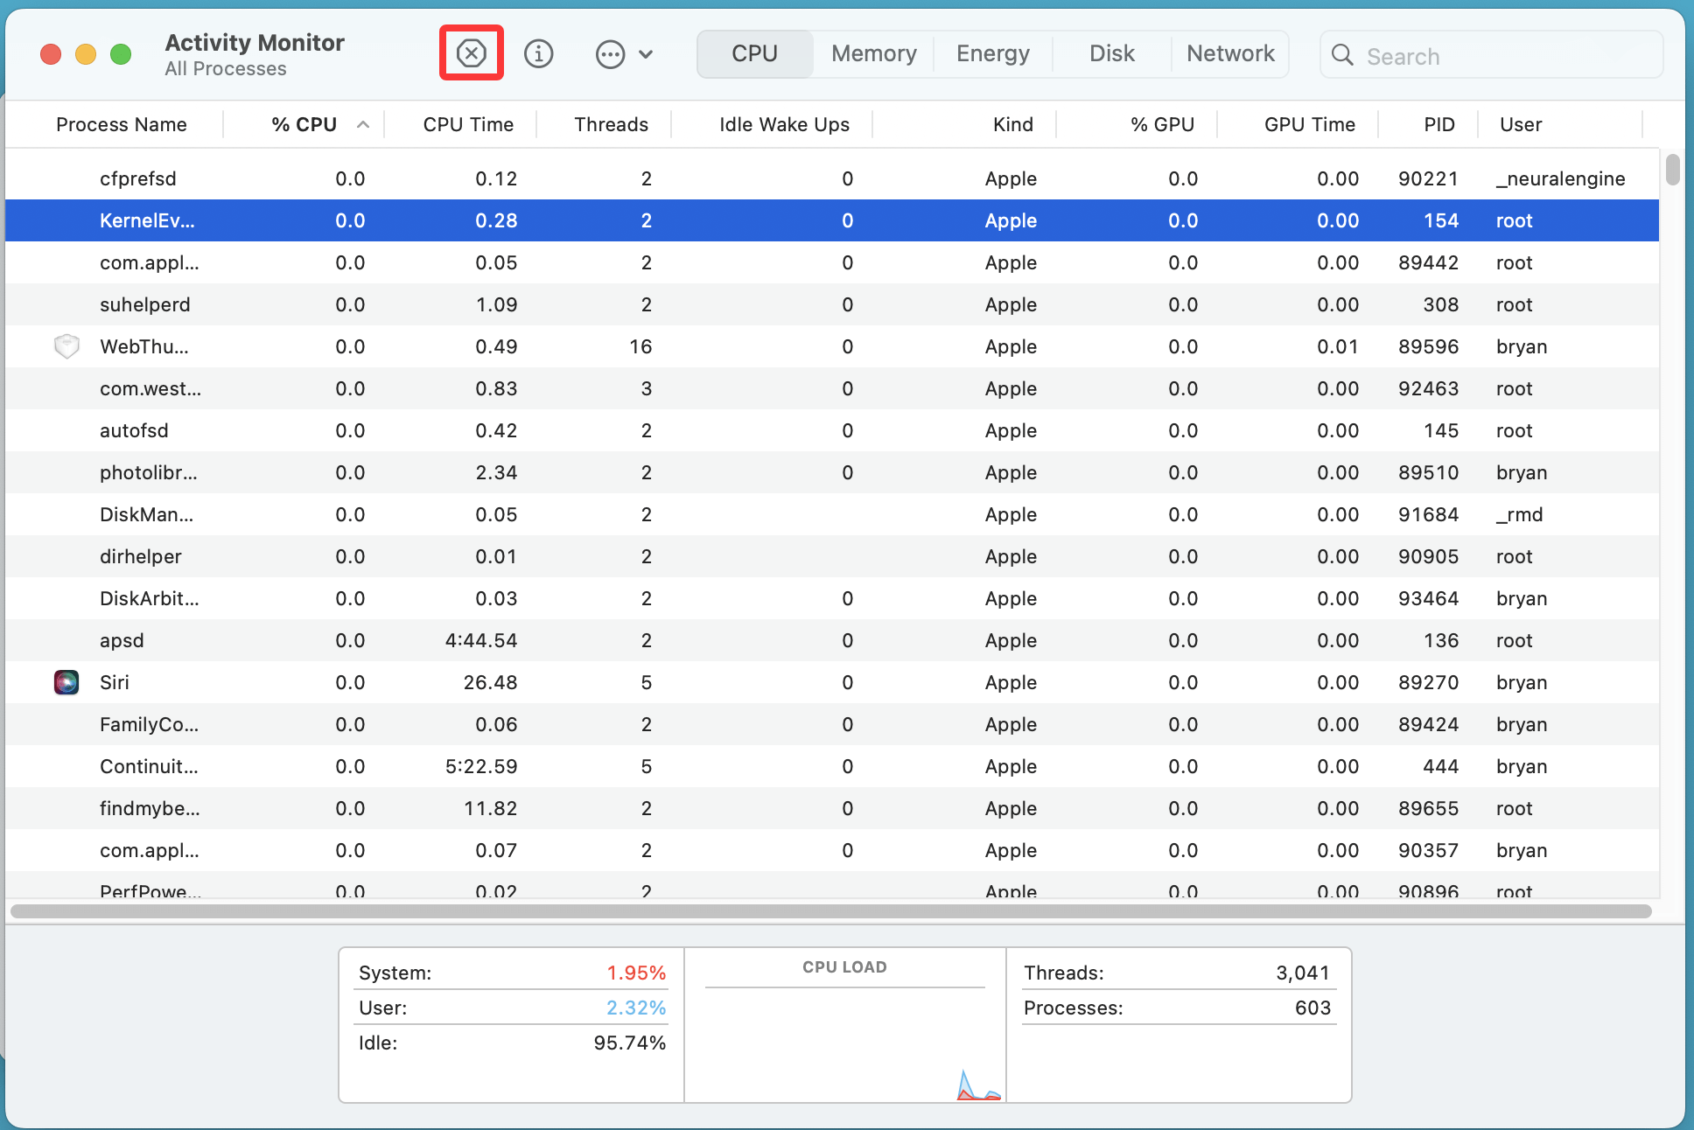This screenshot has width=1694, height=1130.
Task: Click the green zoom traffic-light button
Action: point(121,53)
